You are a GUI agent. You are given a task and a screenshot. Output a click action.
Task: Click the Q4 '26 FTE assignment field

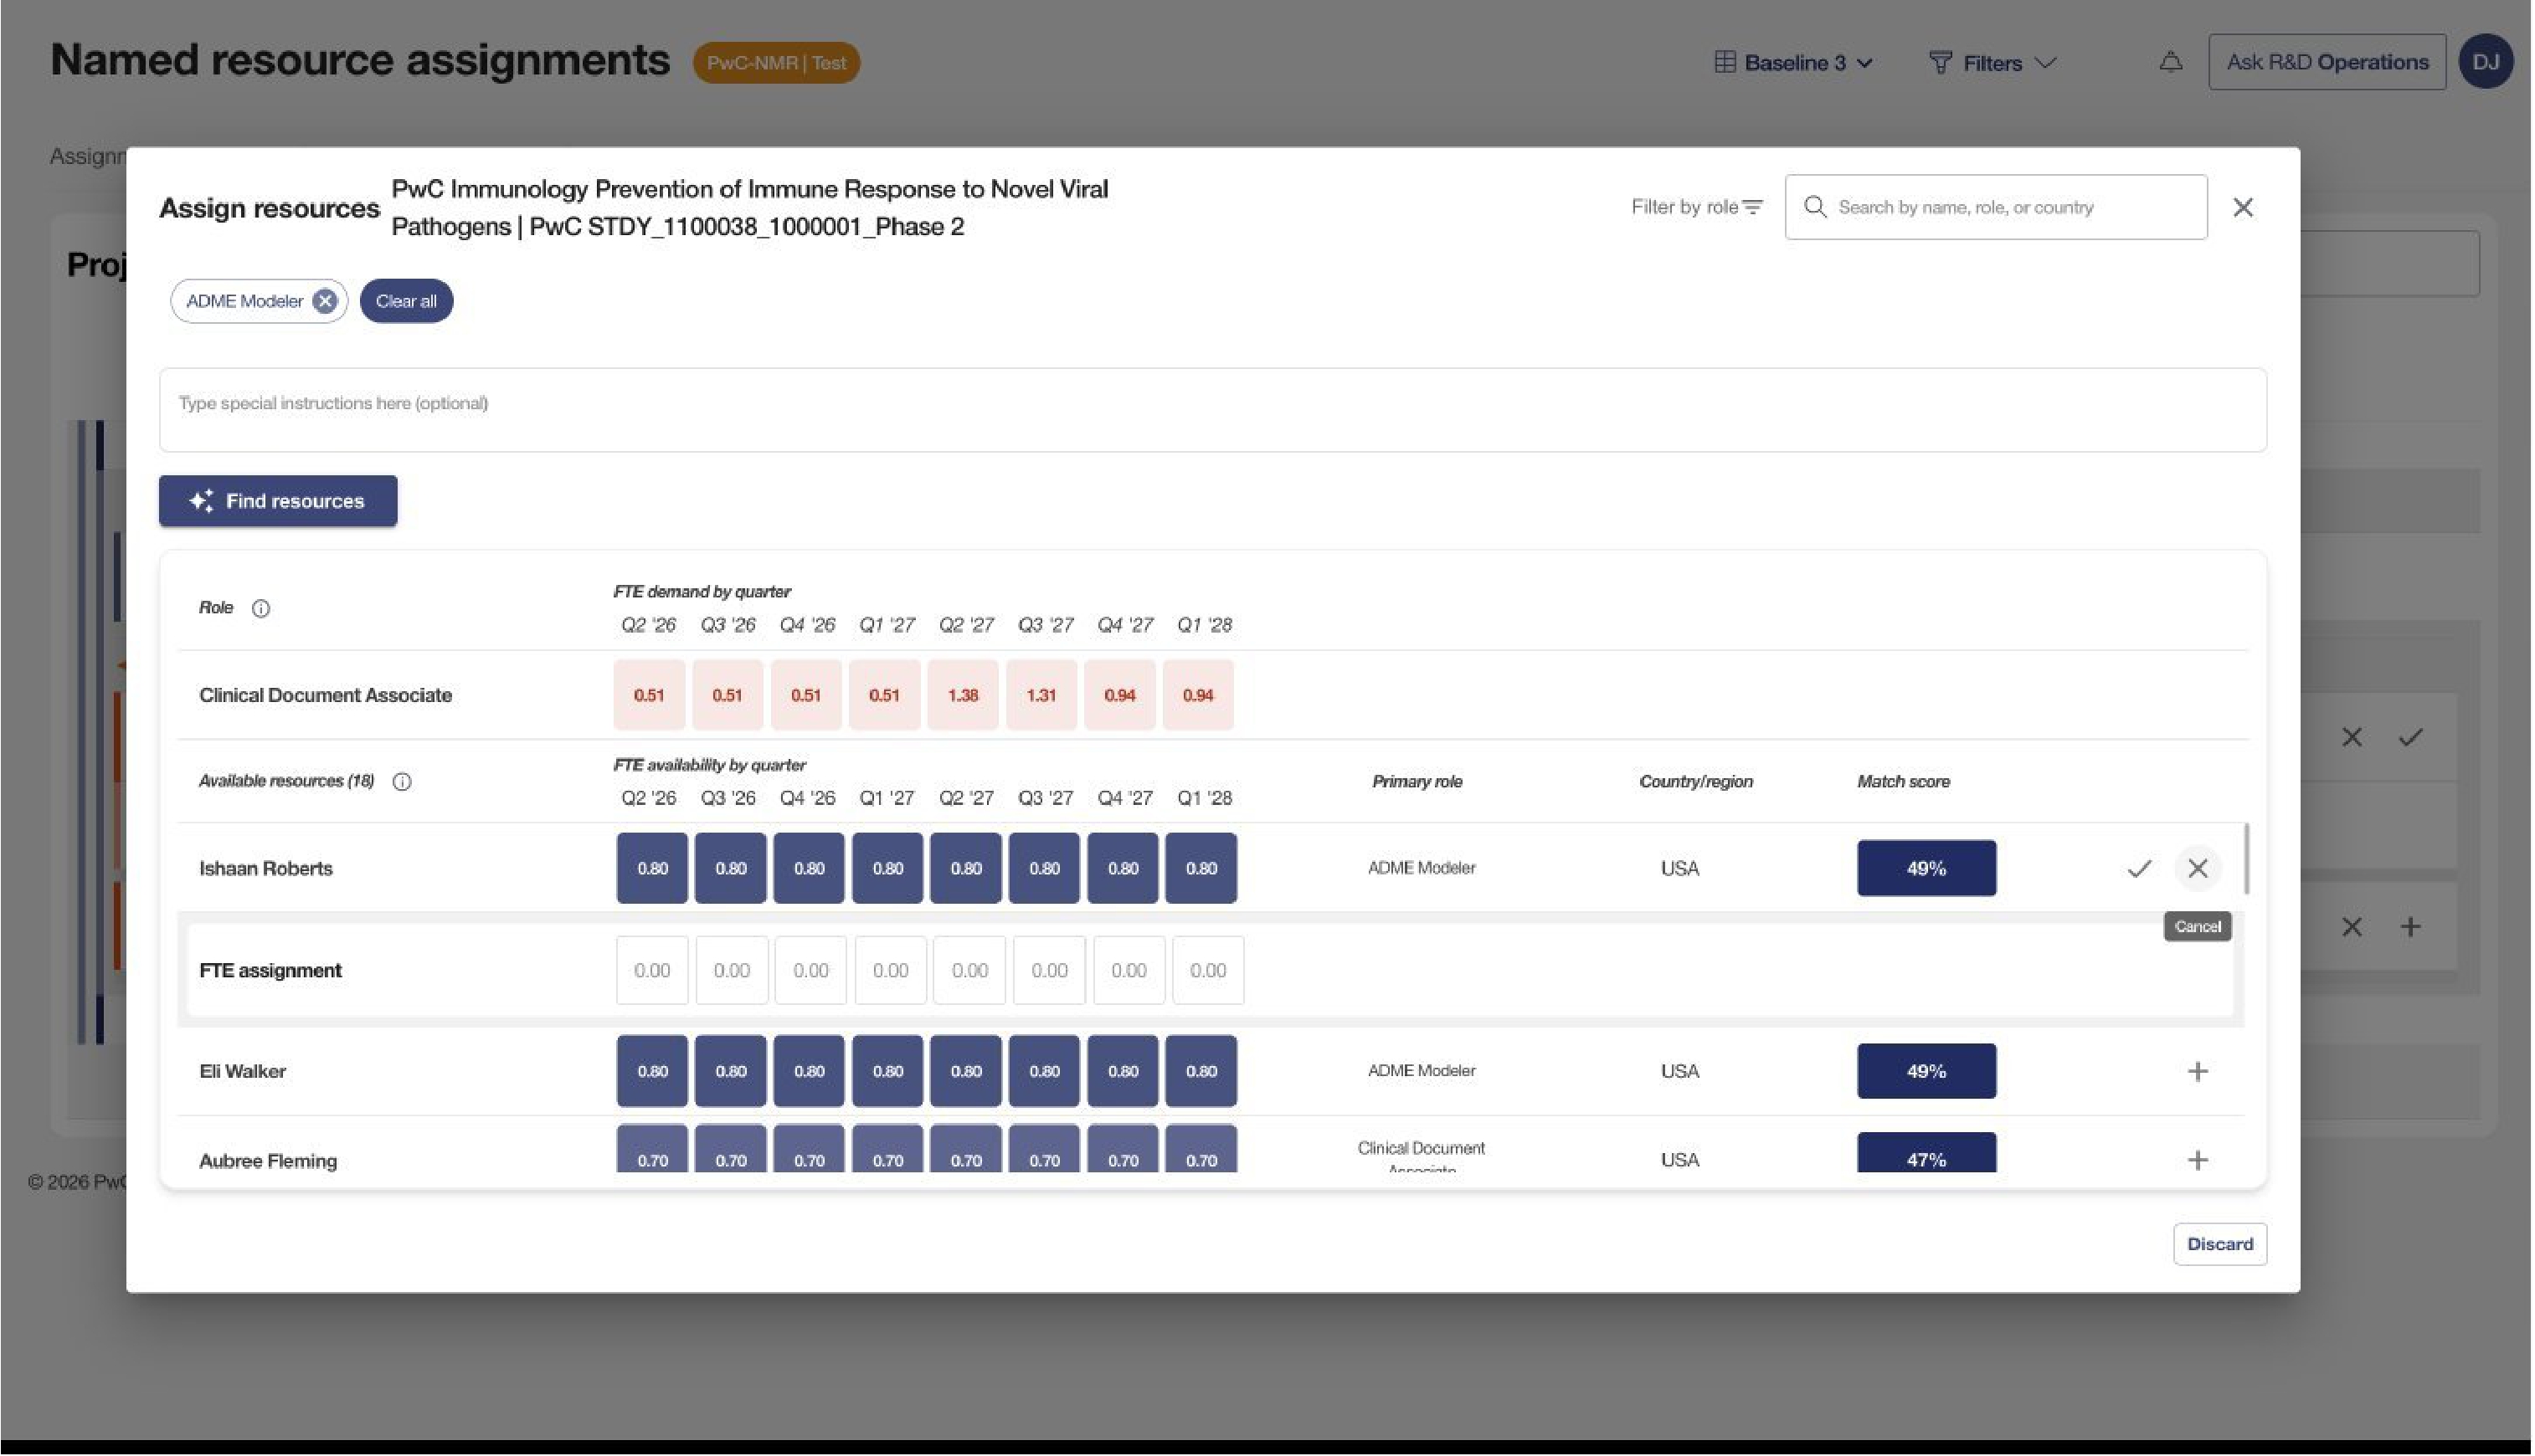click(811, 971)
